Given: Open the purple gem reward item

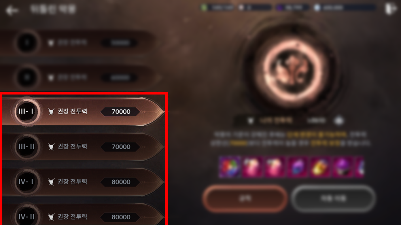Looking at the screenshot, I should pos(298,167).
